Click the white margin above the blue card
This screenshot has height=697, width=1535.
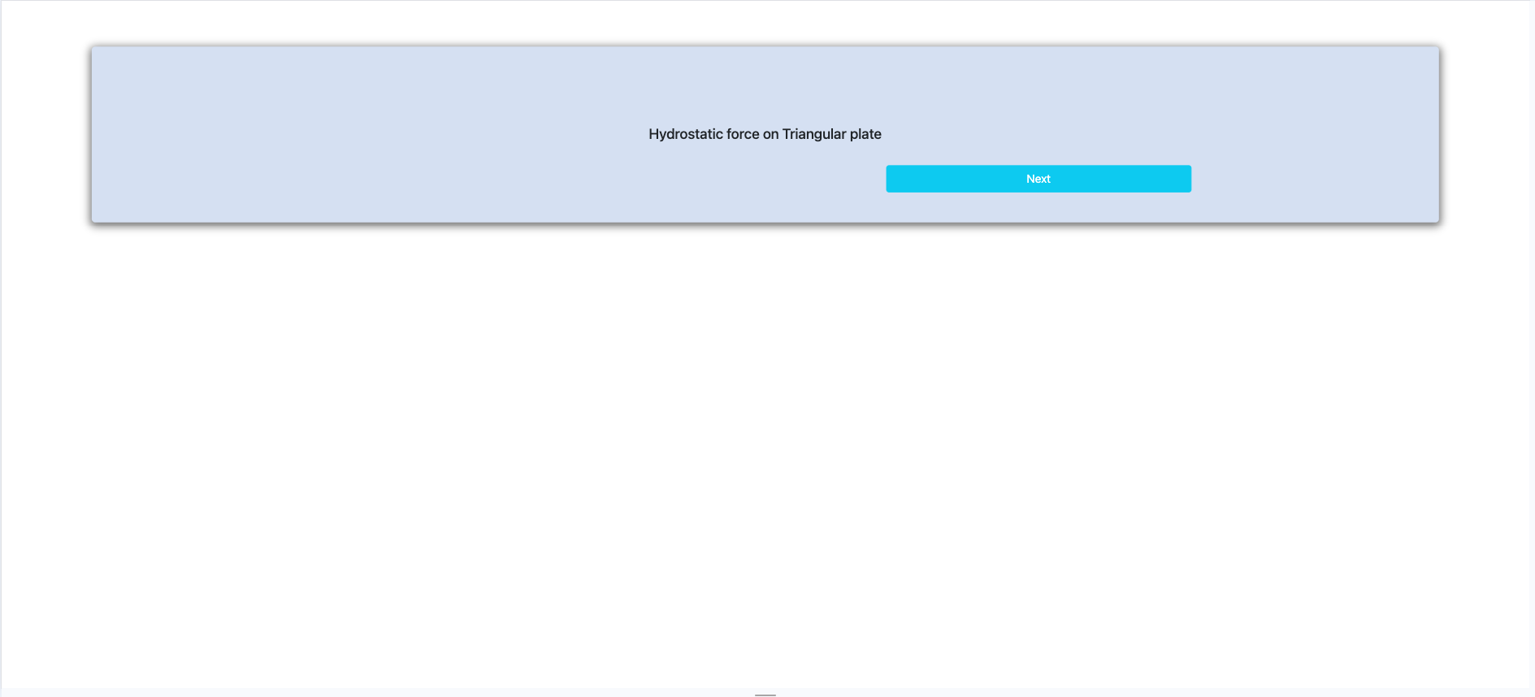(764, 23)
